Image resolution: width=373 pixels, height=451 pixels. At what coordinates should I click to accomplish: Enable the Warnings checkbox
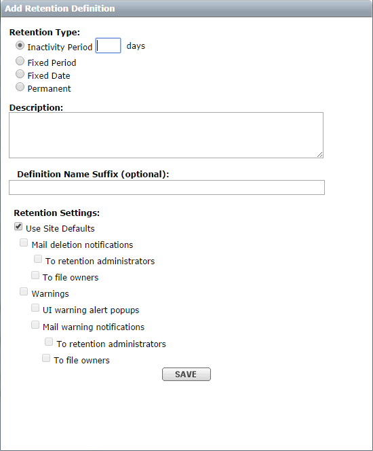(24, 291)
